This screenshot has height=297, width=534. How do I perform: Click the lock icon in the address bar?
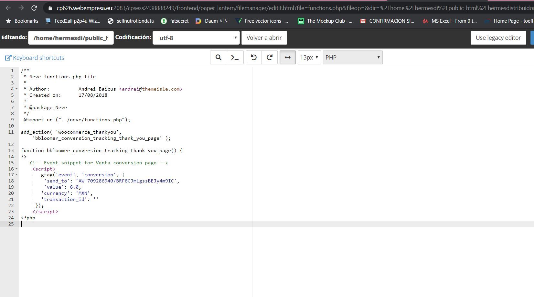[50, 8]
